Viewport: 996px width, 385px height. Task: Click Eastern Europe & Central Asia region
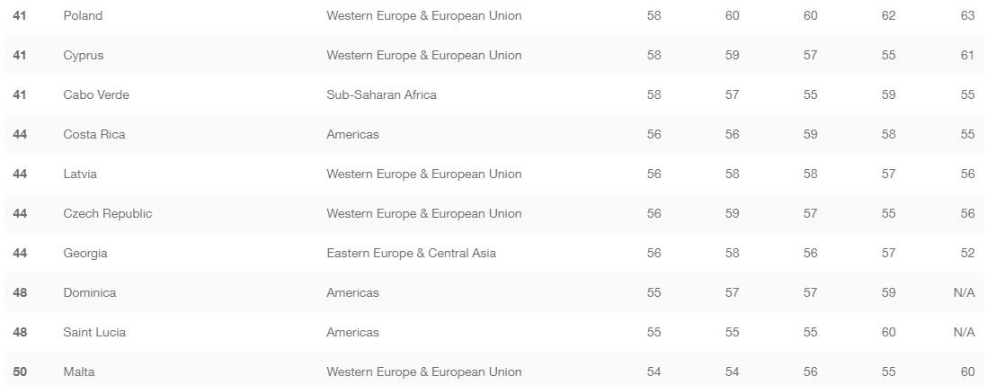point(411,254)
